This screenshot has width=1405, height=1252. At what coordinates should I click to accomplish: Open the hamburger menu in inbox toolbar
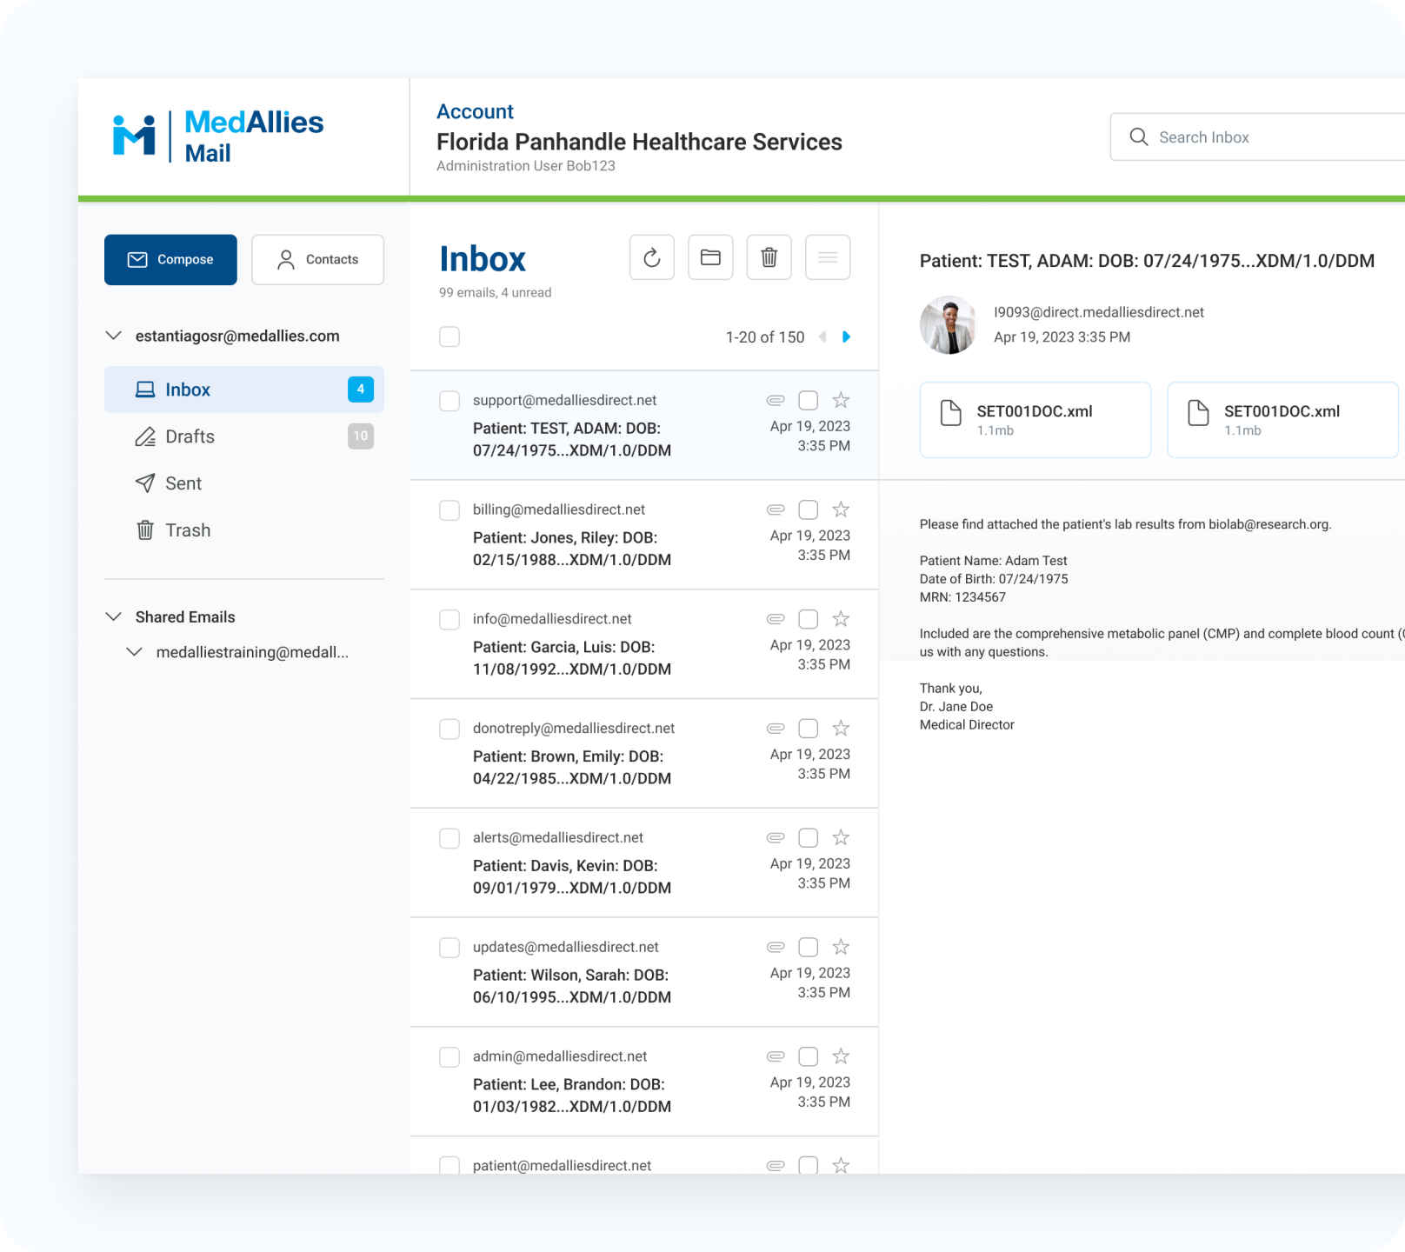pyautogui.click(x=827, y=257)
